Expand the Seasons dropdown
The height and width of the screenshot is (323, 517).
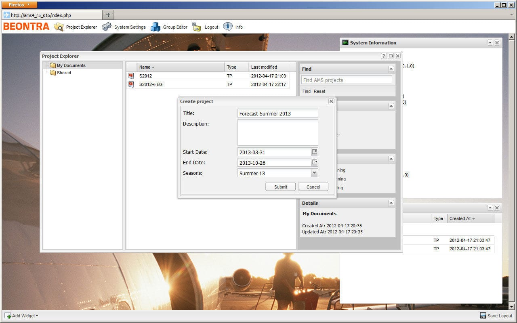315,173
